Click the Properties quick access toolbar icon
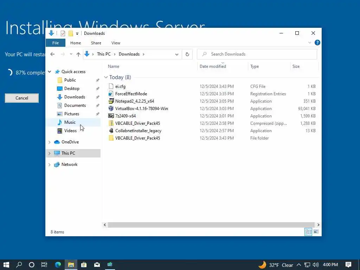Image resolution: width=360 pixels, height=270 pixels. point(63,33)
